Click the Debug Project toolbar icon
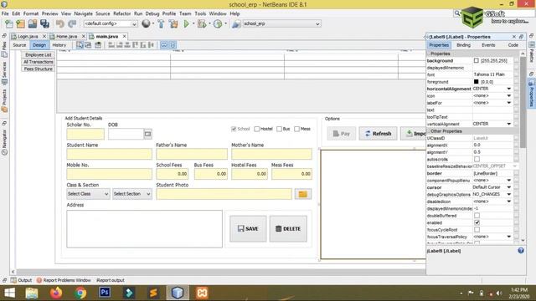The width and height of the screenshot is (536, 301). pos(202,23)
